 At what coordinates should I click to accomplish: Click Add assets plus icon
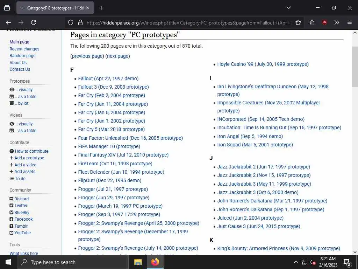click(x=12, y=171)
